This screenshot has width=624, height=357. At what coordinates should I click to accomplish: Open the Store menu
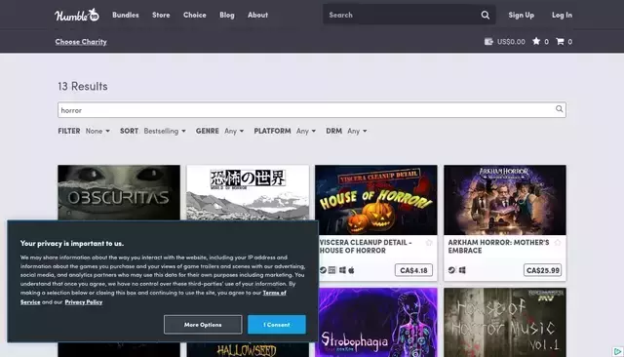click(x=161, y=16)
